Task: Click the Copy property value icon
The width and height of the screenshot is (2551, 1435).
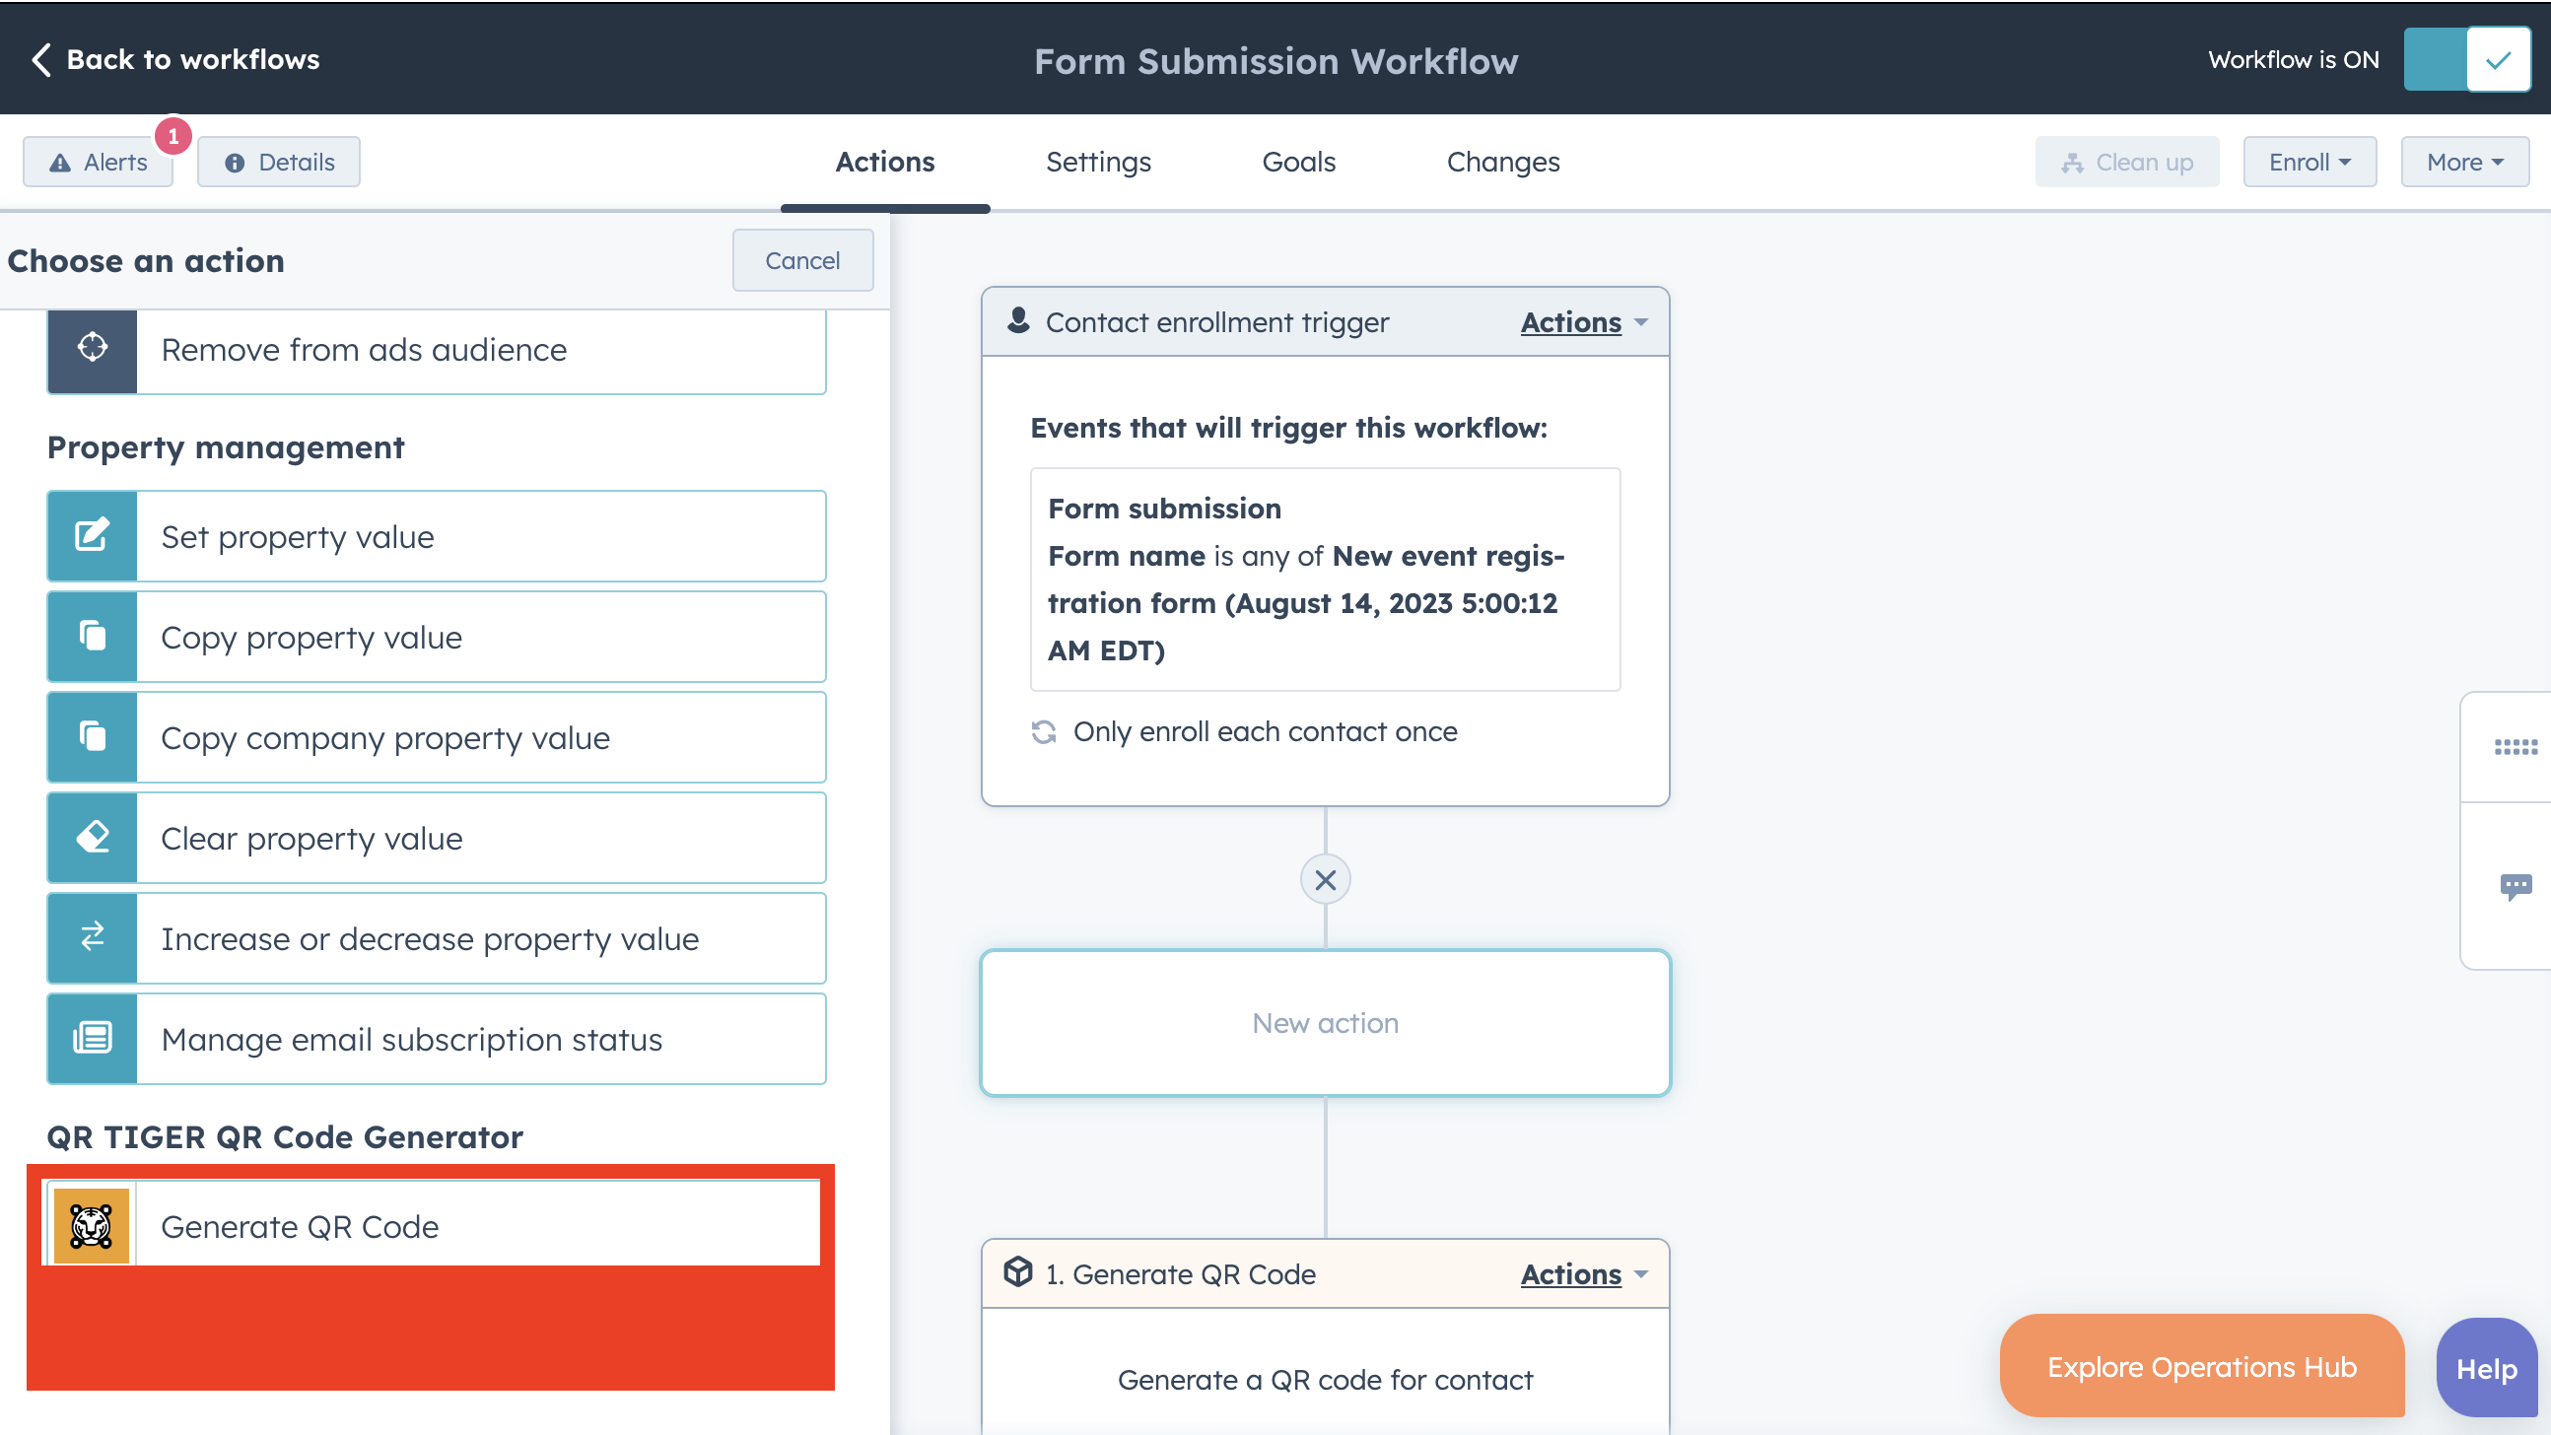Action: (91, 637)
